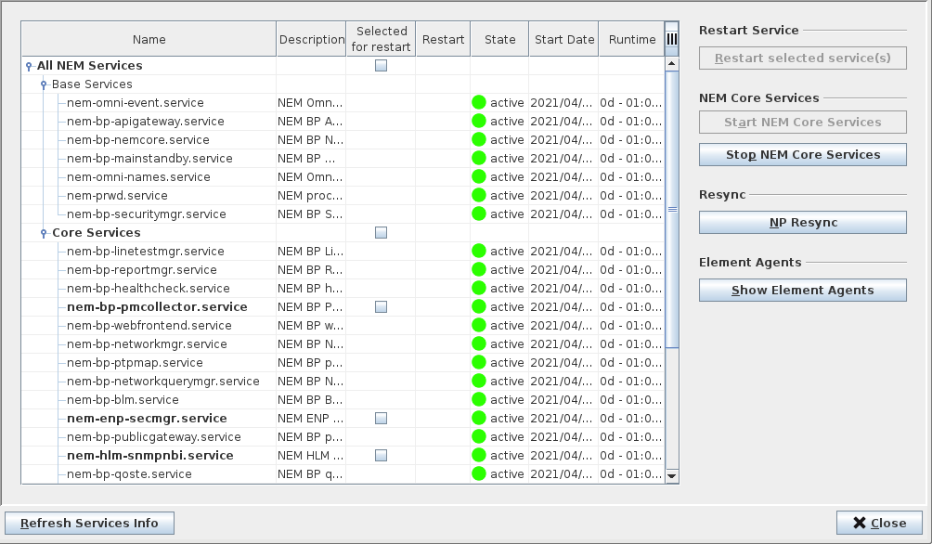Click green status icon for nem-bp-pmcollector.service

479,307
